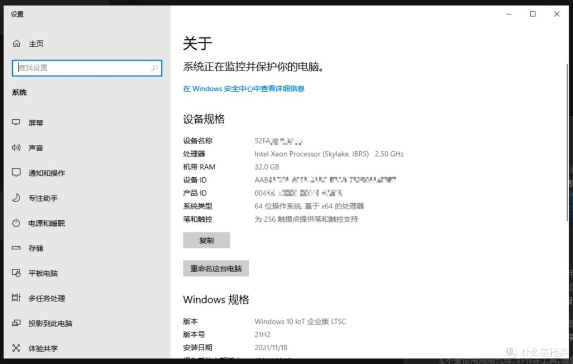Click the 系统 section header

20,92
